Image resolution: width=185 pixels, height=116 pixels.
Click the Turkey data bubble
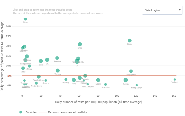(58, 71)
